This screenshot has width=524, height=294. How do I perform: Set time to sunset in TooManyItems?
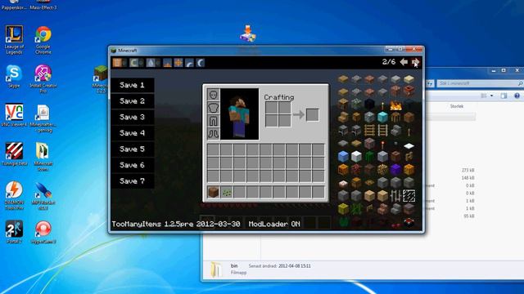(189, 62)
